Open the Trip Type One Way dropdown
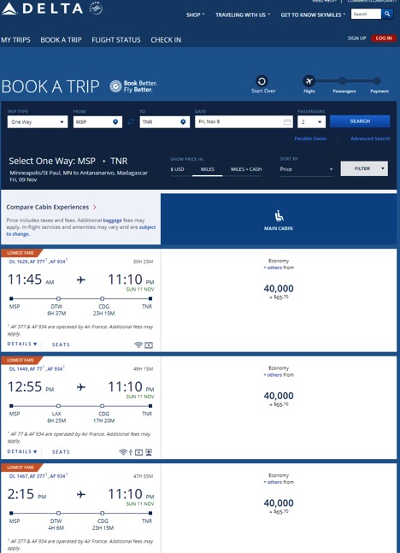400x553 pixels. (38, 122)
